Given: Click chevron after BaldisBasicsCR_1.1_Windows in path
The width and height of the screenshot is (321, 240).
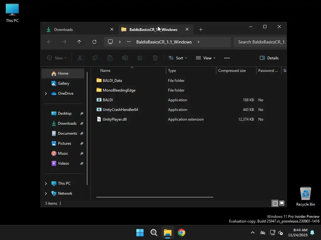Looking at the screenshot, I should [x=198, y=42].
